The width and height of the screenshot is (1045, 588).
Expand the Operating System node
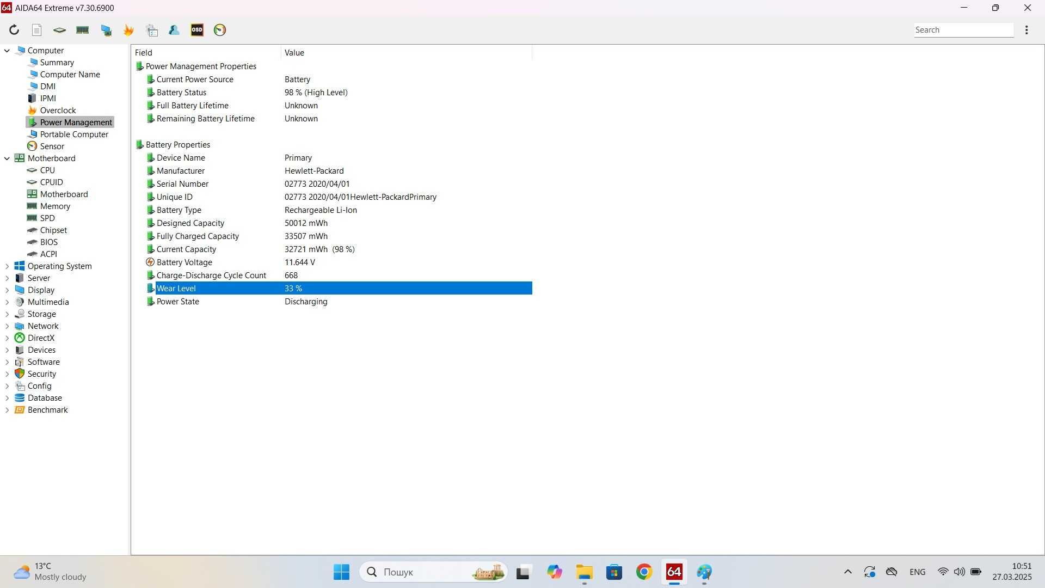click(x=7, y=266)
